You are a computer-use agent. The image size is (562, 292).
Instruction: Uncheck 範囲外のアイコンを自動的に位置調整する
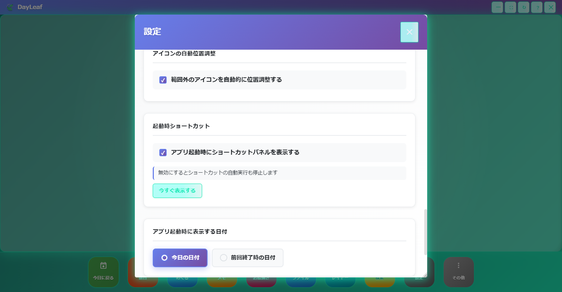point(163,80)
